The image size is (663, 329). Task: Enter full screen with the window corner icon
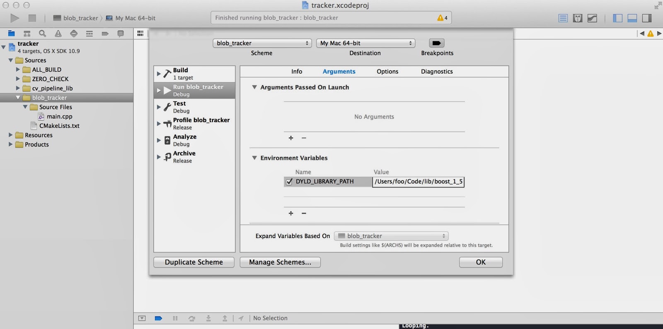click(658, 5)
